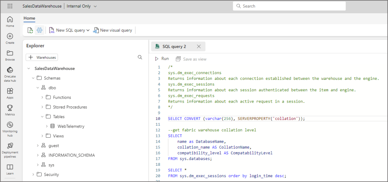Expand the Views folder
Viewport: 388px width, 182px height.
click(x=42, y=136)
